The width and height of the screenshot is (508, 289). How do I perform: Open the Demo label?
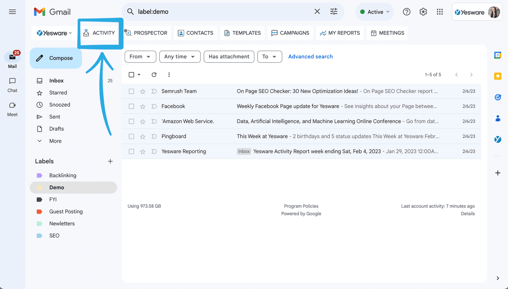[57, 187]
